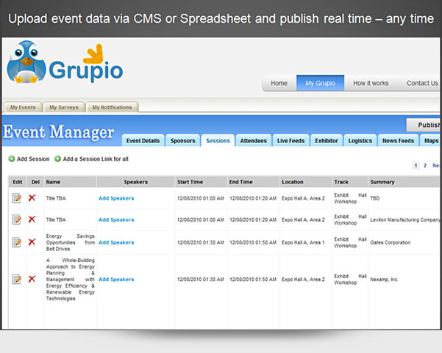Open the Contact Us page
The image size is (442, 353).
[422, 83]
